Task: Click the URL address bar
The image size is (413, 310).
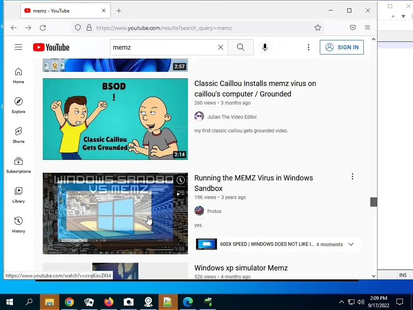Action: click(x=198, y=28)
